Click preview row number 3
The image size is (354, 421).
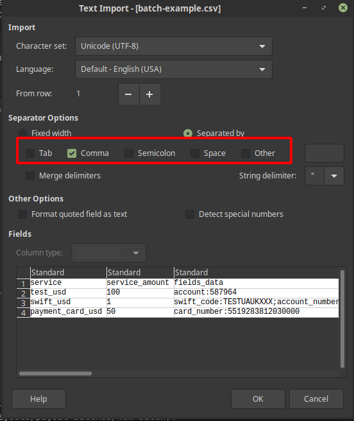pyautogui.click(x=23, y=303)
